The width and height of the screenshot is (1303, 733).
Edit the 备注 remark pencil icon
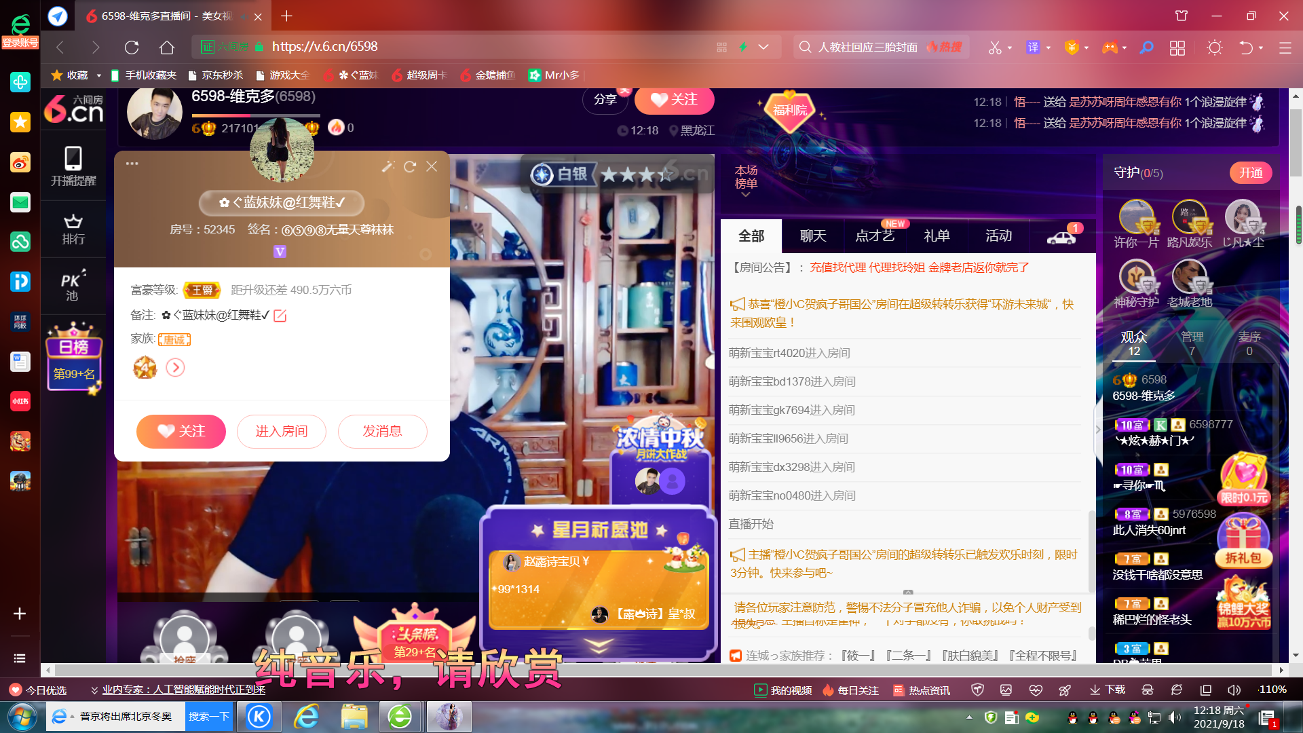[280, 316]
